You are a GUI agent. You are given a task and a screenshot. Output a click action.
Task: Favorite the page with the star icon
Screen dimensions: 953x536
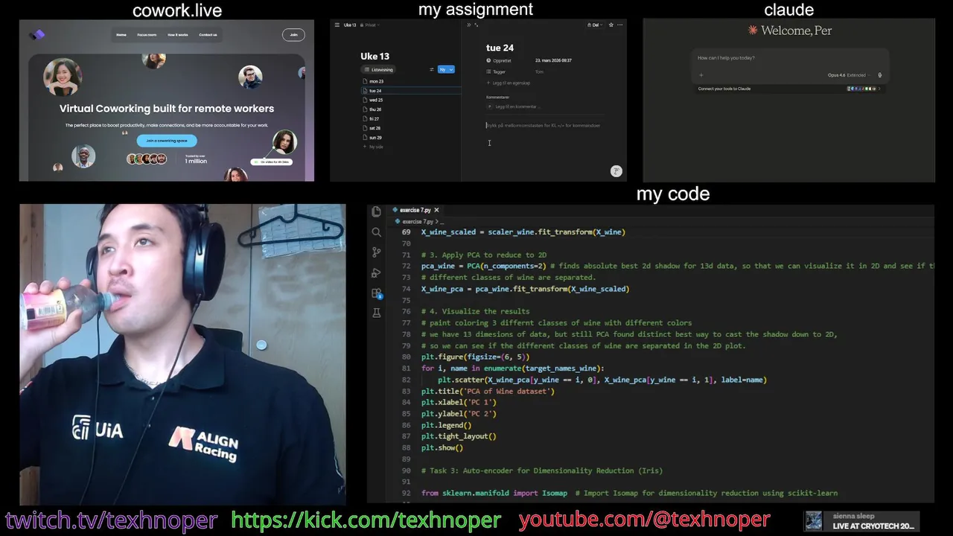click(x=611, y=25)
